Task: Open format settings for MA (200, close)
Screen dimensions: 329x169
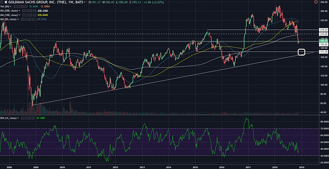Action: [x=27, y=11]
